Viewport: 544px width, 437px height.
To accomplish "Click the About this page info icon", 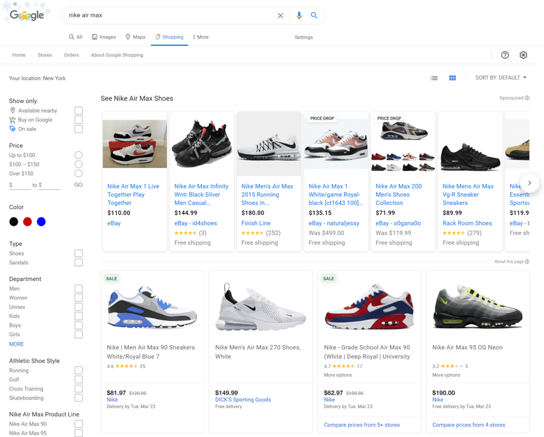I will coord(527,262).
